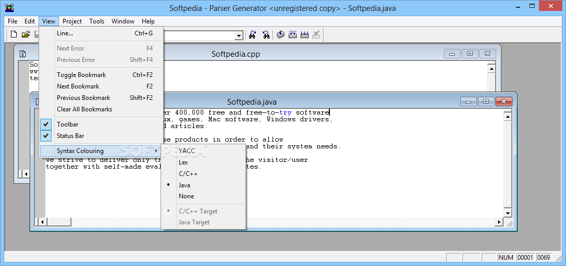Open the Window menu
The width and height of the screenshot is (566, 266).
pos(123,21)
